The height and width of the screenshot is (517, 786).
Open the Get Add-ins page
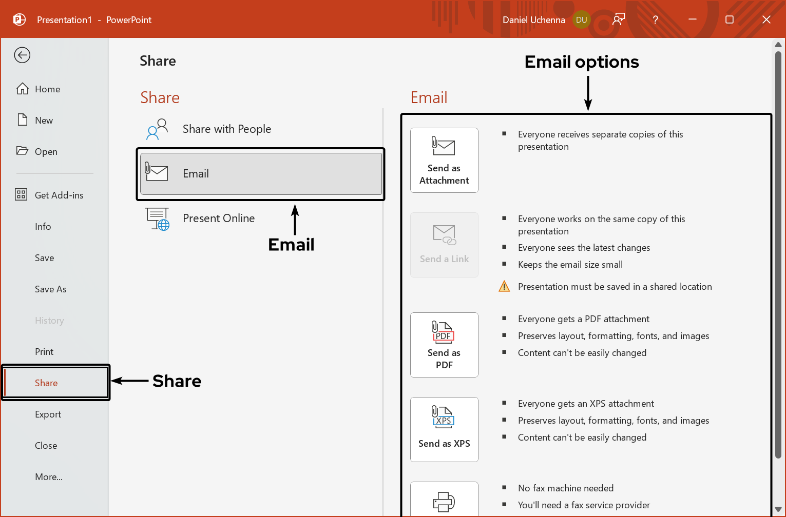59,195
